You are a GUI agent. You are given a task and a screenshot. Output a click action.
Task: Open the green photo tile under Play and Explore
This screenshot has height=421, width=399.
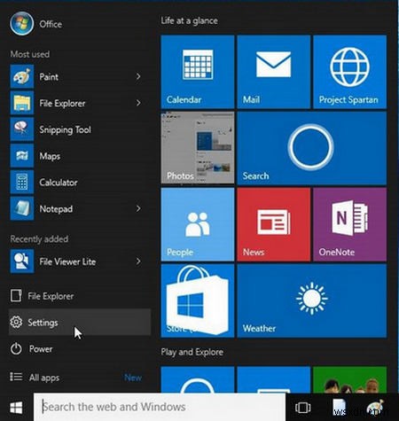pyautogui.click(x=350, y=380)
